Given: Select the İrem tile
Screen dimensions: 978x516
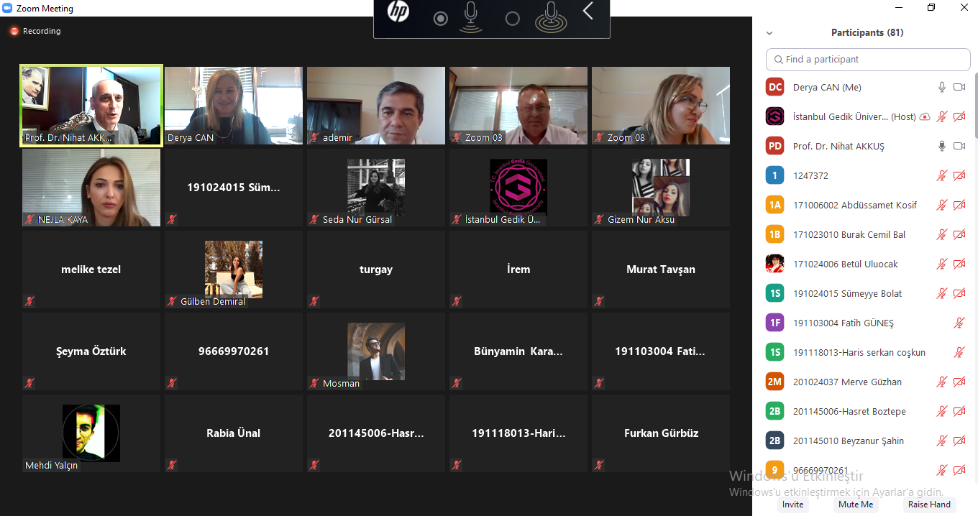Looking at the screenshot, I should pyautogui.click(x=518, y=269).
